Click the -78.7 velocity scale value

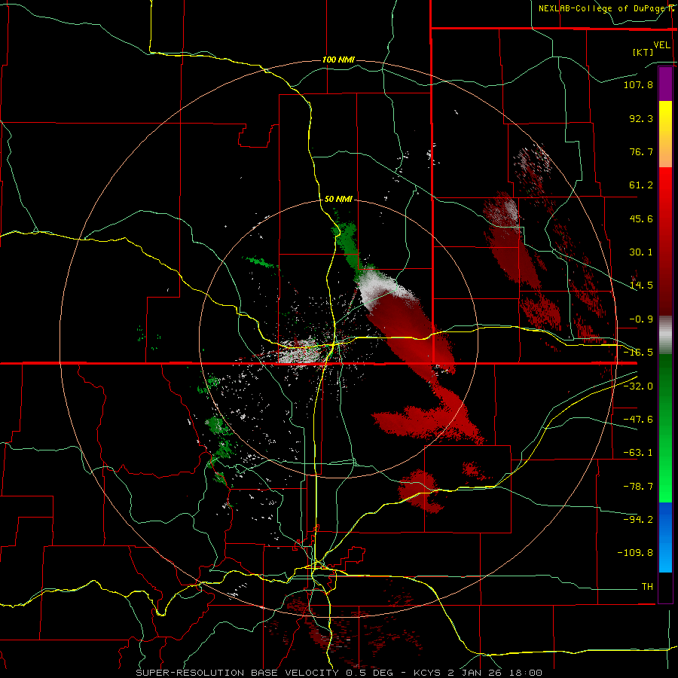(638, 487)
